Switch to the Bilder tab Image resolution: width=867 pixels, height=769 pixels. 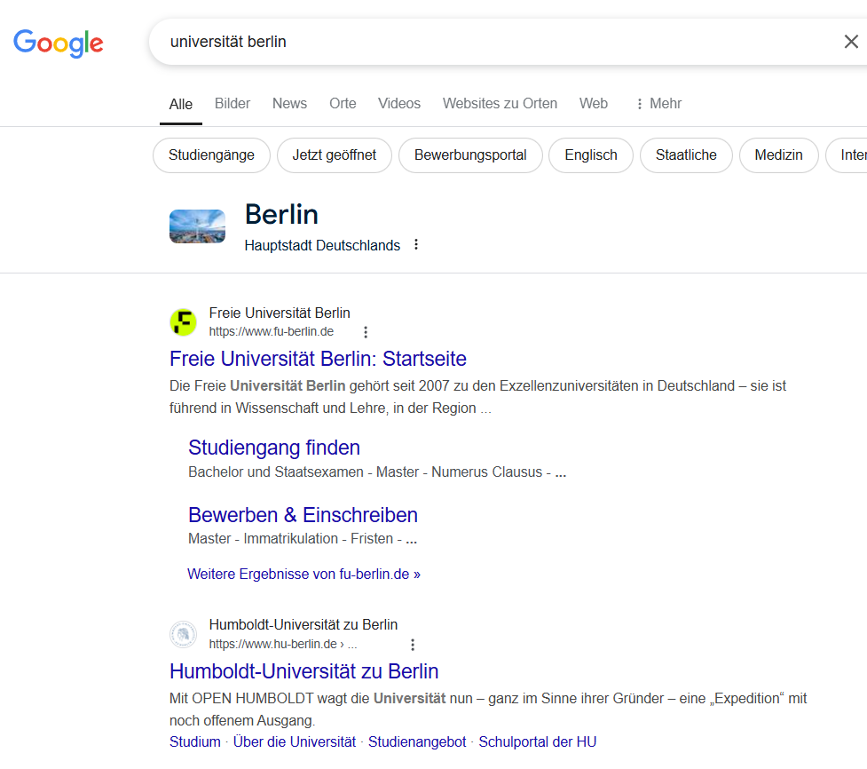pos(233,104)
